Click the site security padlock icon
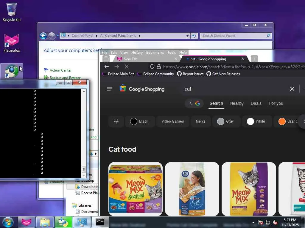Image resolution: width=305 pixels, height=228 pixels. 159,67
